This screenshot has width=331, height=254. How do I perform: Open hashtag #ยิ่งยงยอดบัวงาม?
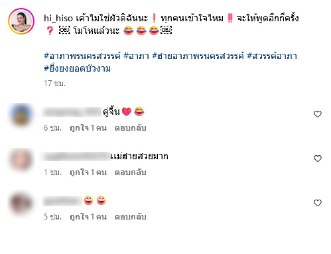[77, 69]
